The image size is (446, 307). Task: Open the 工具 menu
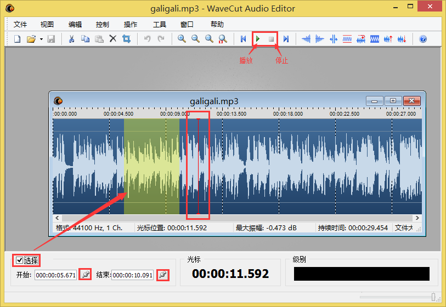[159, 25]
